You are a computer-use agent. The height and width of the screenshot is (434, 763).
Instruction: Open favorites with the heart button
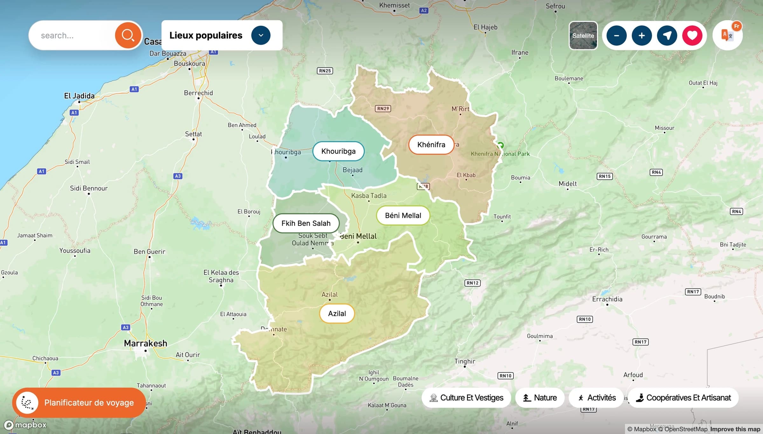[692, 36]
